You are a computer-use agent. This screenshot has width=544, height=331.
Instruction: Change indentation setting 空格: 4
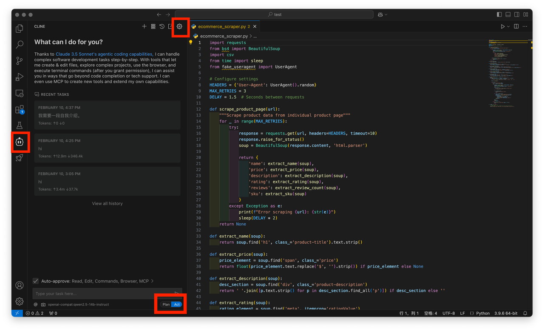point(431,313)
